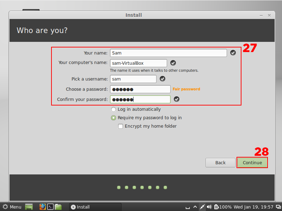The height and width of the screenshot is (211, 282).
Task: Click checkmark icon beside username field
Action: coord(163,79)
